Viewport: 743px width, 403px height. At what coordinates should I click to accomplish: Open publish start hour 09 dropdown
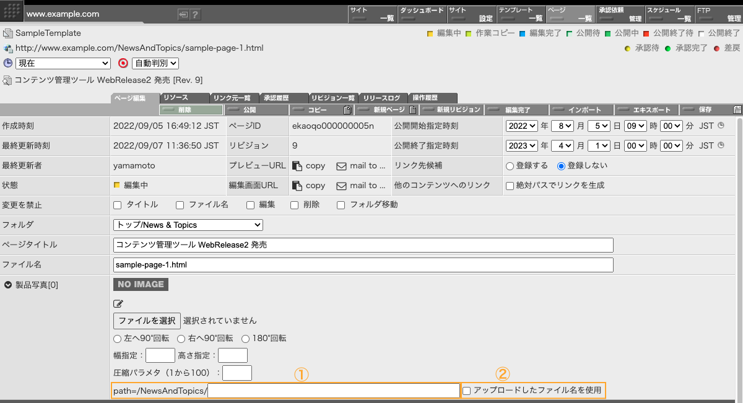[x=635, y=126]
